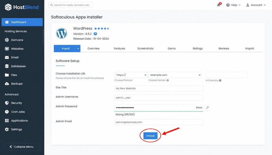Switch to the Demo tab

(172, 48)
